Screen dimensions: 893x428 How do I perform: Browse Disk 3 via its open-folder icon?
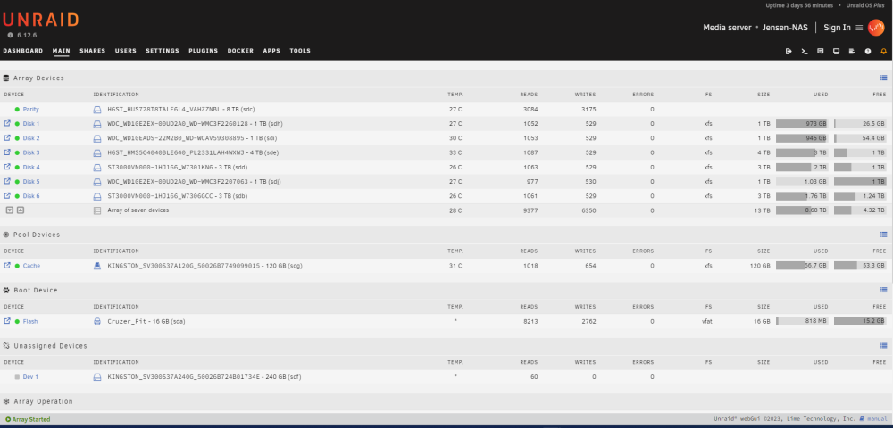click(7, 152)
